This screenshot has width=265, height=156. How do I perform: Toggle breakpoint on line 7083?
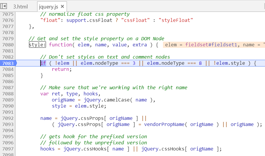[x=8, y=63]
